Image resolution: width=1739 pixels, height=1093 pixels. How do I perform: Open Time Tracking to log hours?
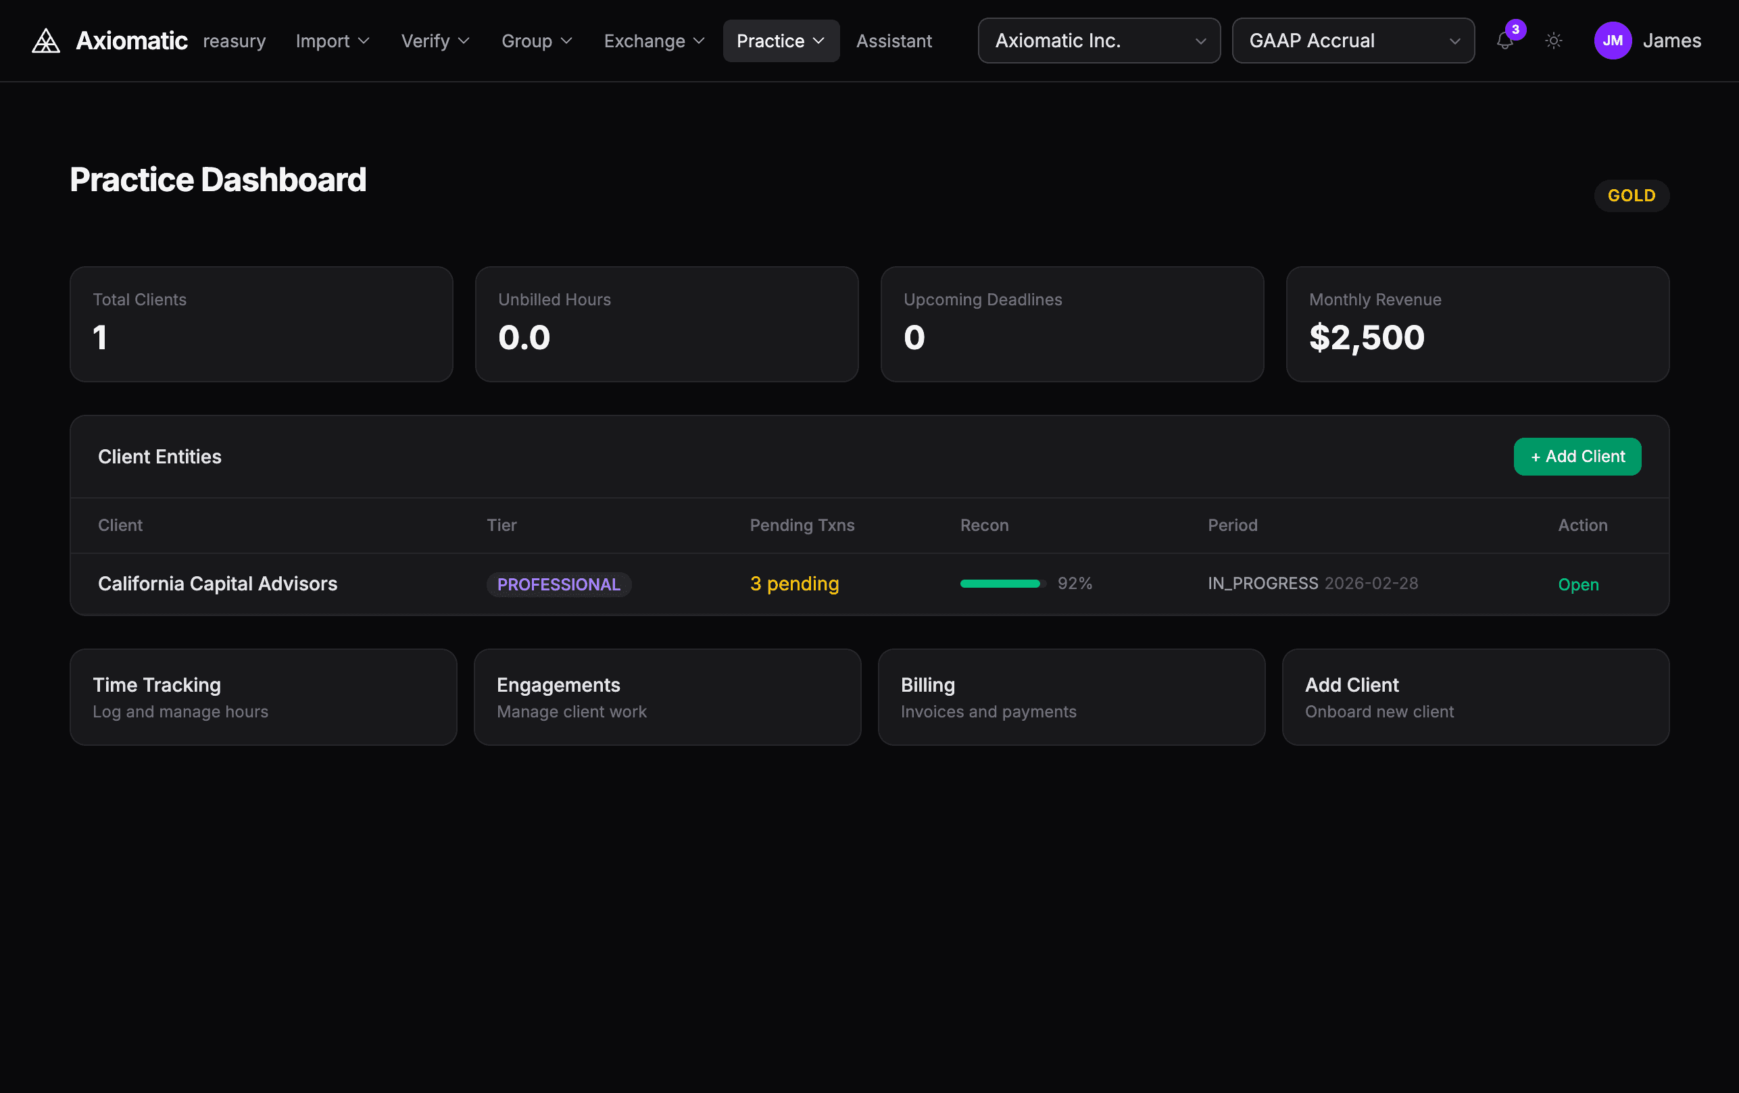click(263, 696)
